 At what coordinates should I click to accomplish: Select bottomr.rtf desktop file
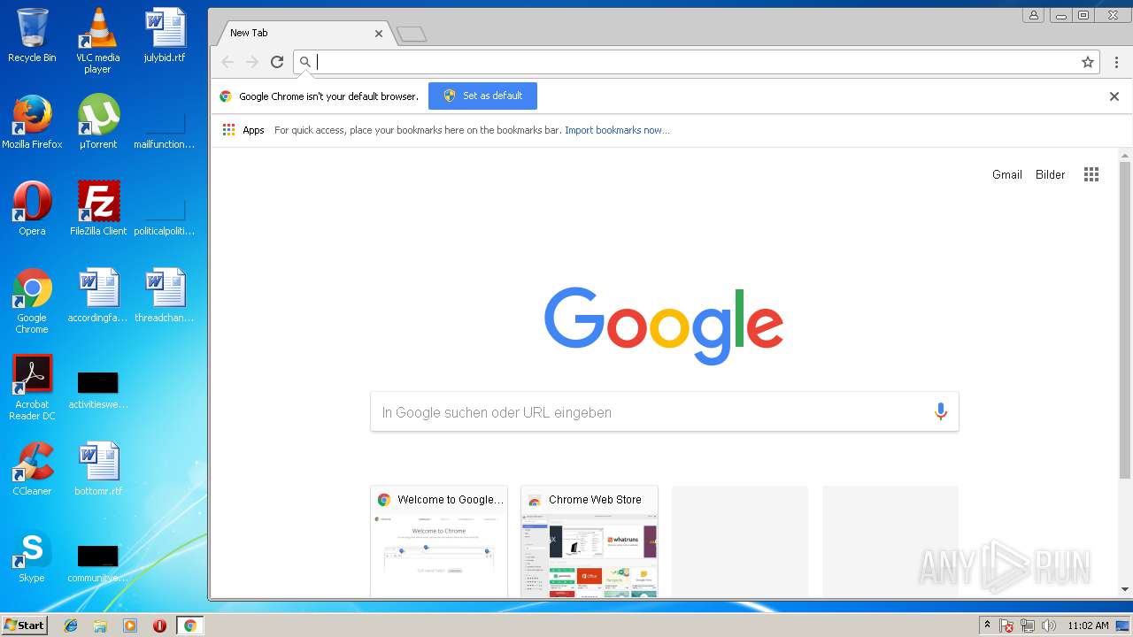point(98,469)
